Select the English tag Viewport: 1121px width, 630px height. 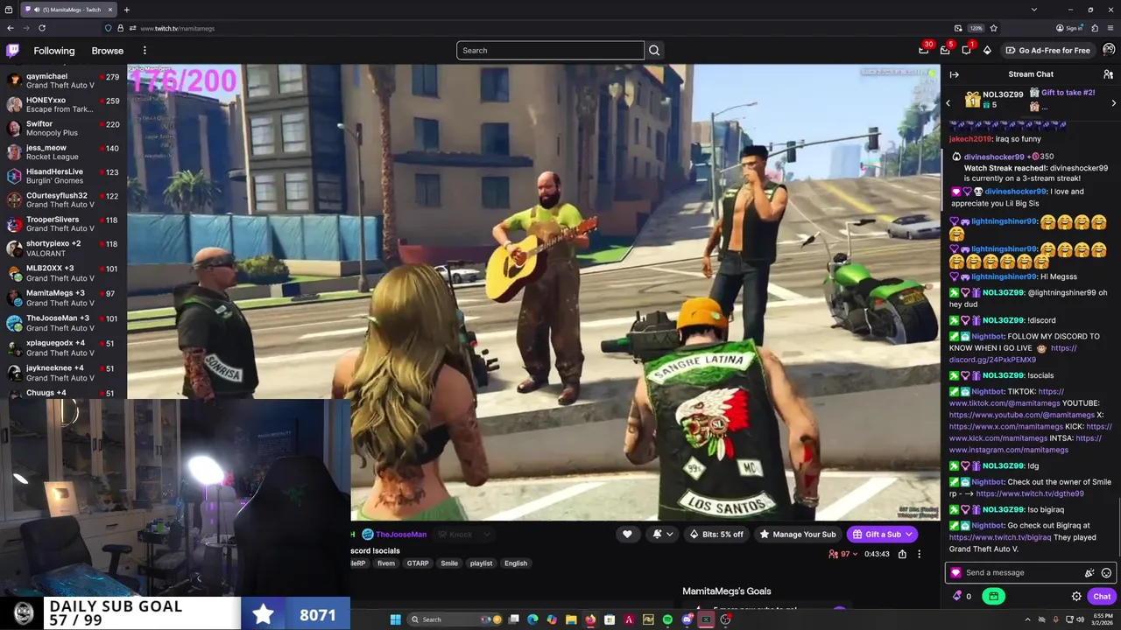point(516,563)
